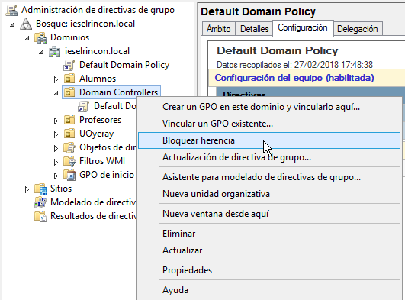Click the Modelado de directivas icon
Screen dimensions: 405x300
(x=40, y=202)
